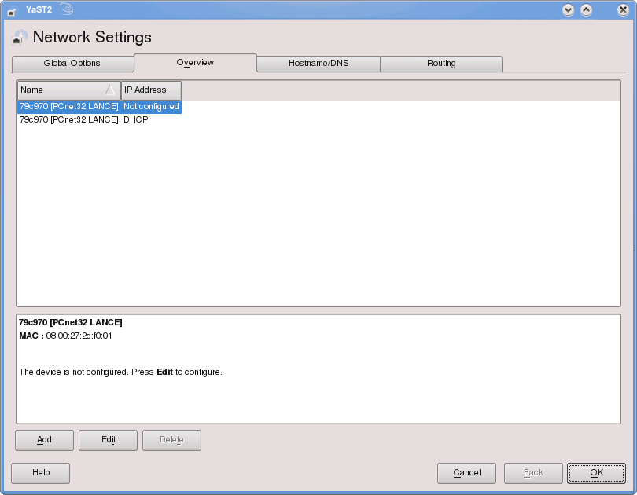Edit the selected network card
The height and width of the screenshot is (495, 637).
click(x=108, y=440)
